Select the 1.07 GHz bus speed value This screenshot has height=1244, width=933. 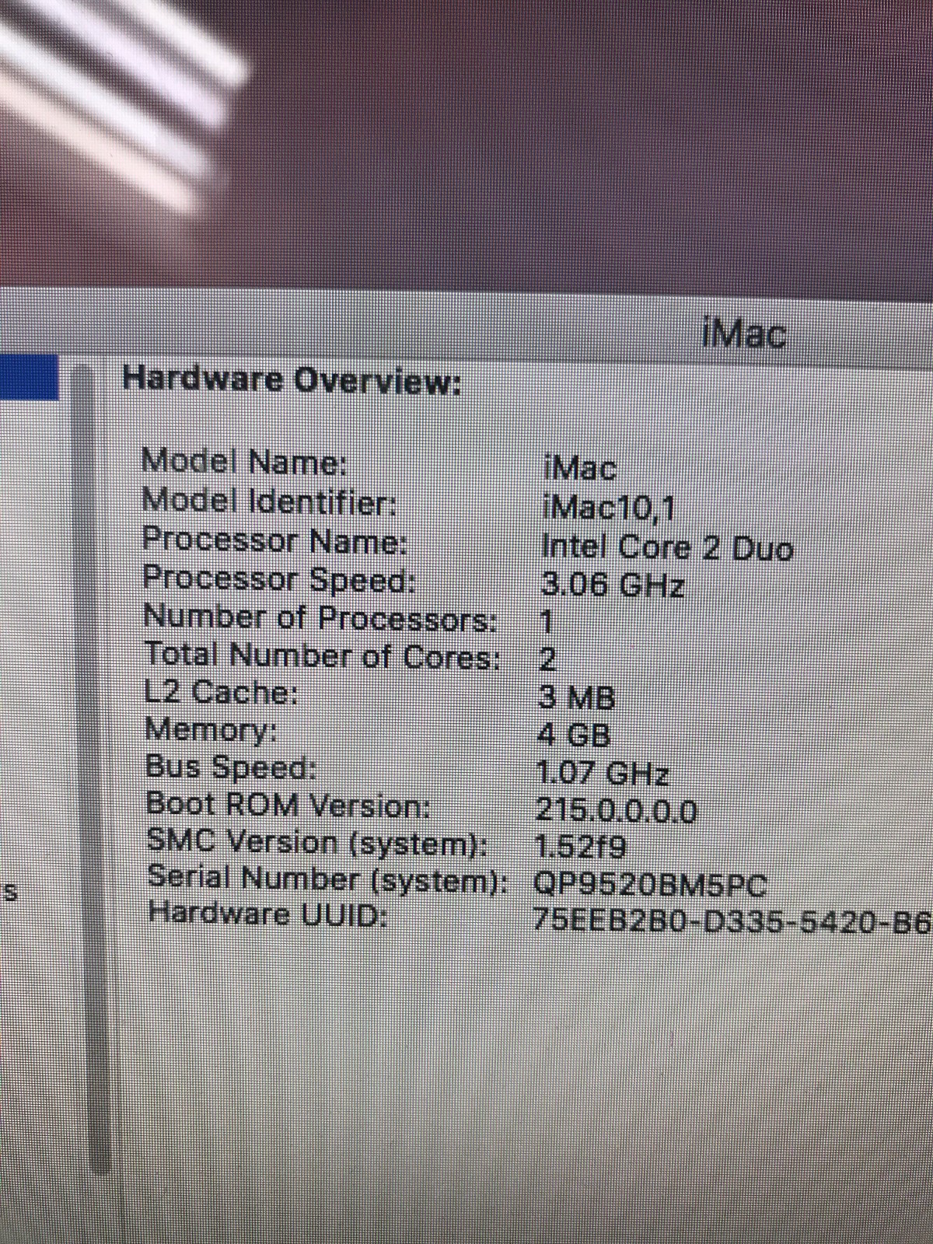point(603,774)
